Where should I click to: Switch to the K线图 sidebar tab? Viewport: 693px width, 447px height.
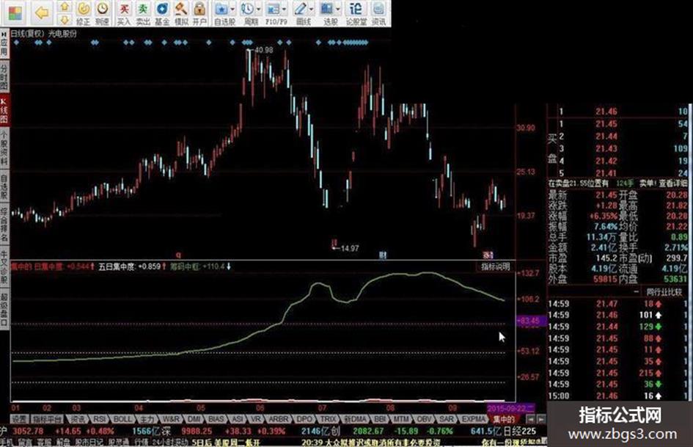(4, 111)
